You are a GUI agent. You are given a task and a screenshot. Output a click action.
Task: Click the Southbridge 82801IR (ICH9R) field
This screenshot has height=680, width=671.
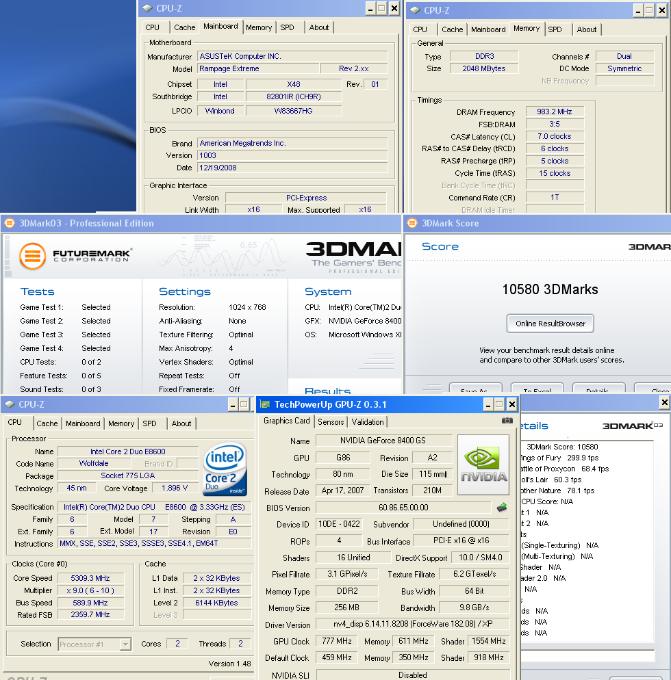294,96
